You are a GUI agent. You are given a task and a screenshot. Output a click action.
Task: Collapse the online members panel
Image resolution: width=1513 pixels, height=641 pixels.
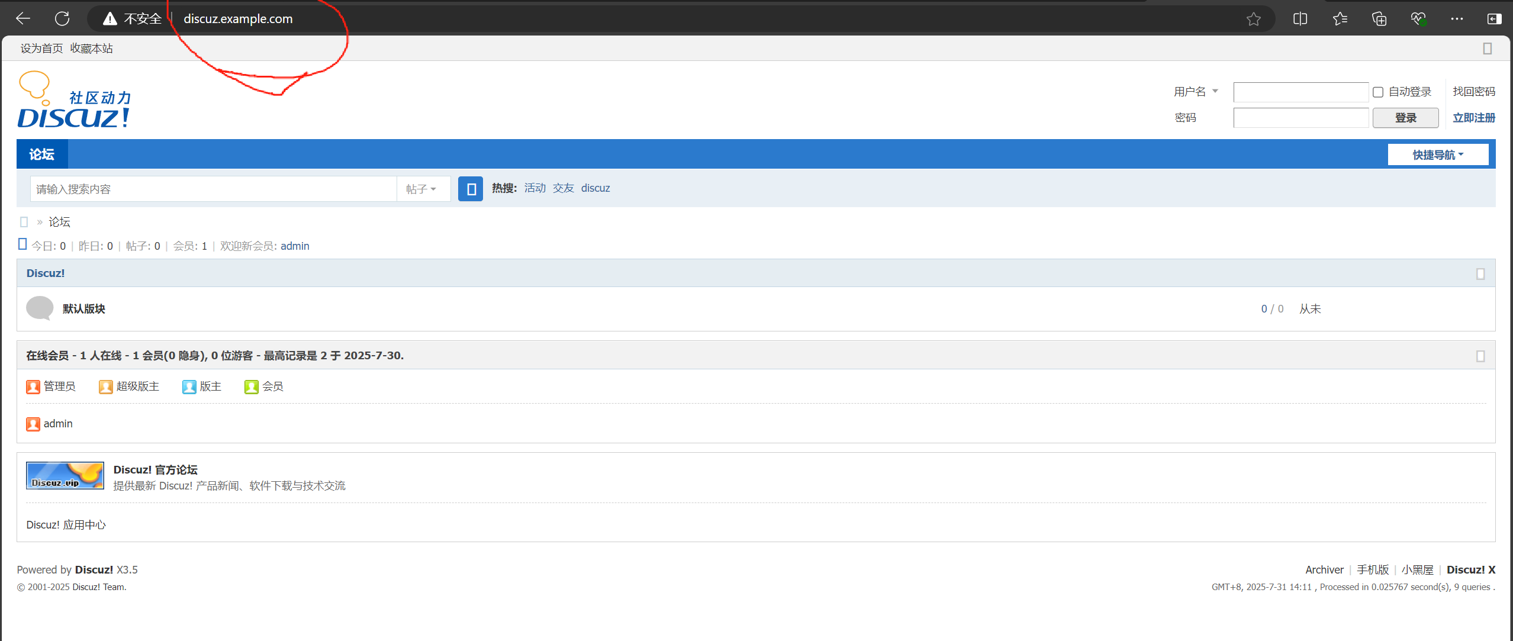[x=1480, y=356]
